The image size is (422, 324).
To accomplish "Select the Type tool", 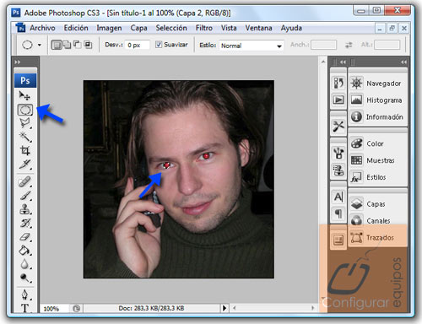I will (x=25, y=308).
